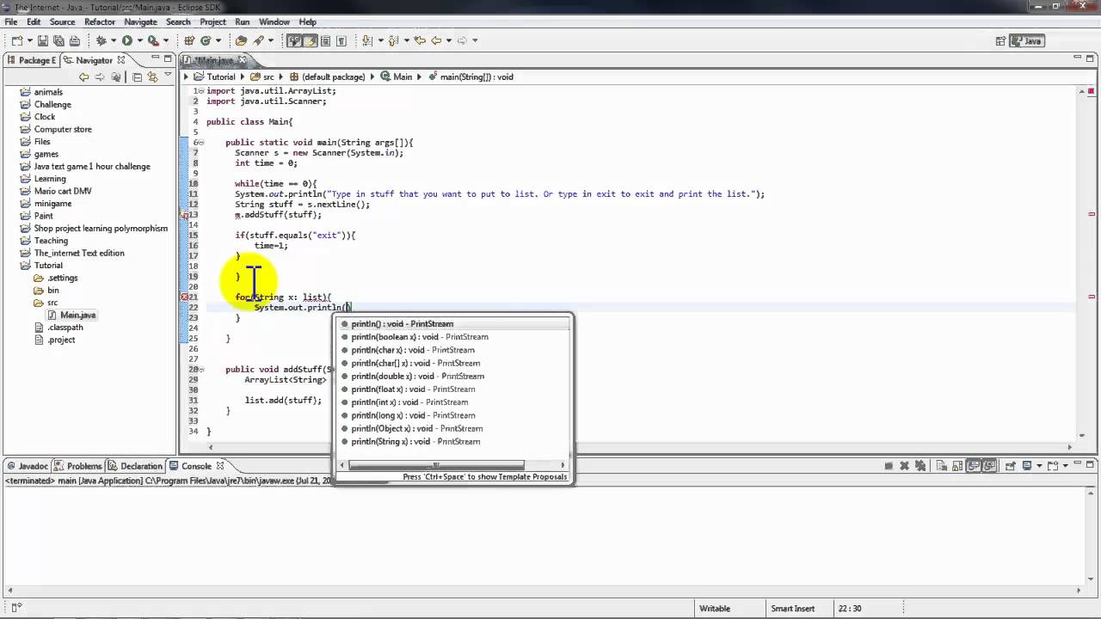Toggle Navigator Link with Editor icon

pyautogui.click(x=152, y=77)
